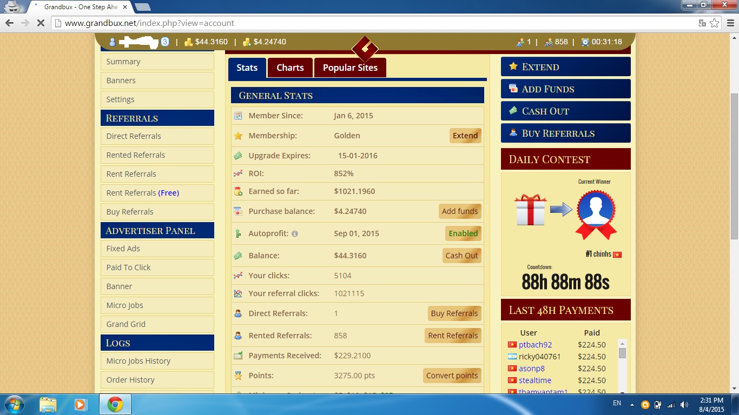The width and height of the screenshot is (739, 415).
Task: Click the Extend button beside Membership
Action: click(x=465, y=136)
